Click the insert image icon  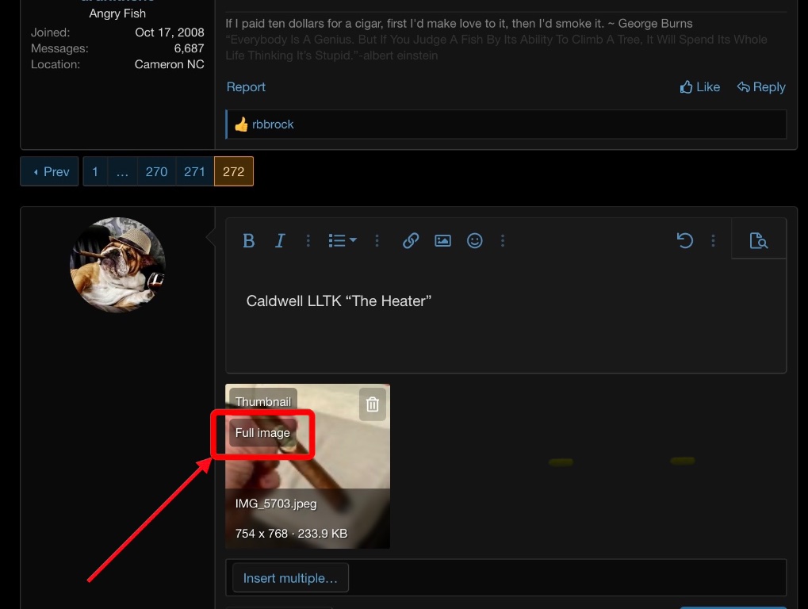[442, 241]
